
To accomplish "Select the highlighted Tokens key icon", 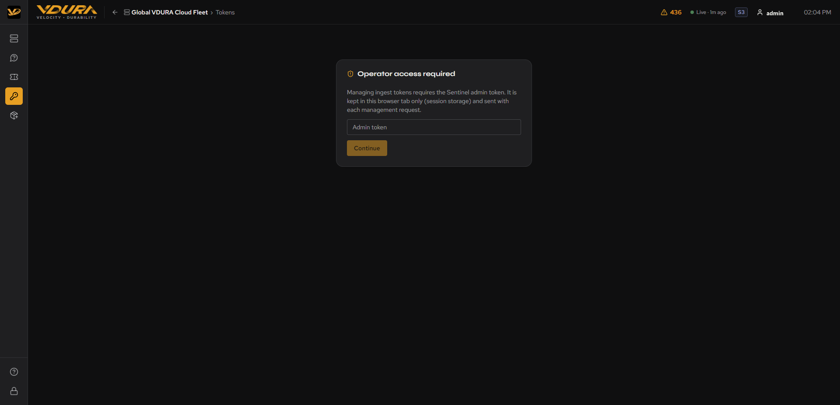I will click(14, 96).
